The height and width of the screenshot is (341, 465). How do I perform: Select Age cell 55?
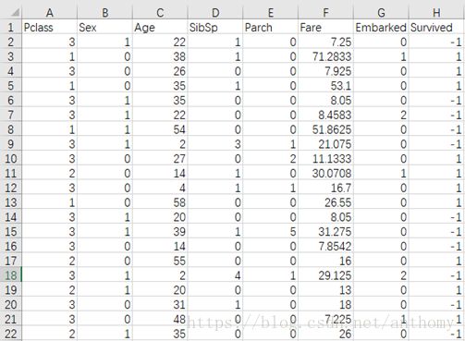pos(160,261)
